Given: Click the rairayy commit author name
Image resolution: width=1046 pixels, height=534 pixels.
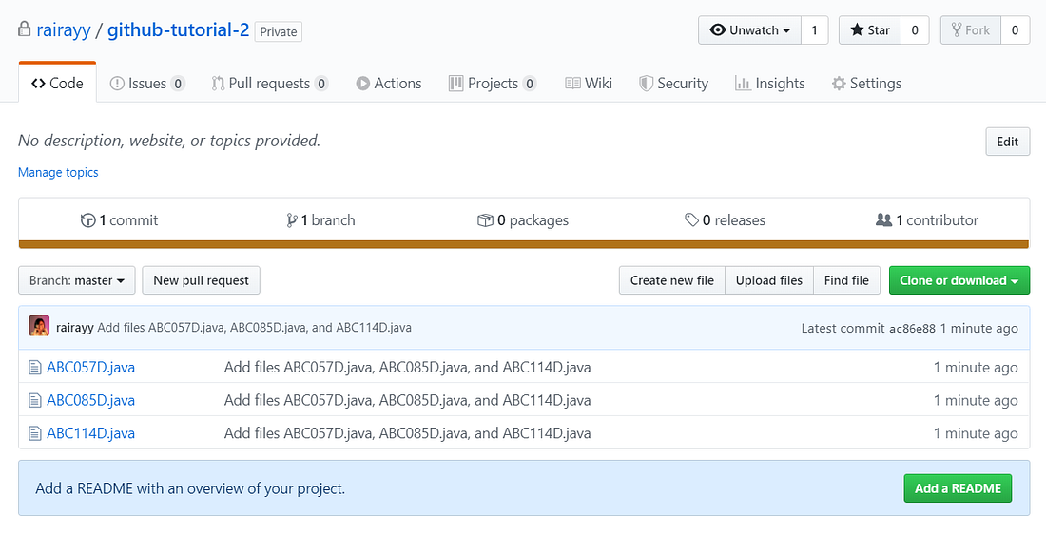Looking at the screenshot, I should coord(75,328).
